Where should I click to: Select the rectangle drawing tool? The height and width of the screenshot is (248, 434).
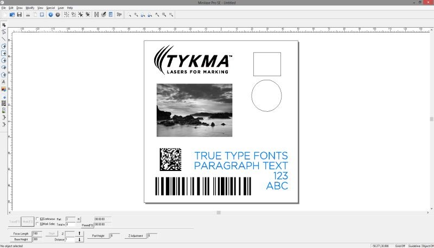[4, 53]
